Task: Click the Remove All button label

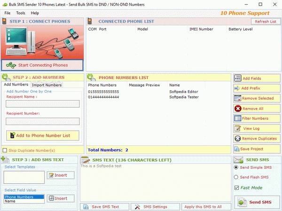Action: point(253,109)
